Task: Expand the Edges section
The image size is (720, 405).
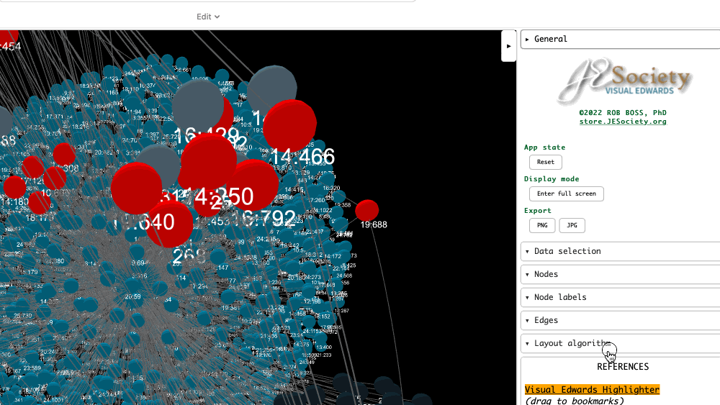Action: click(x=620, y=320)
